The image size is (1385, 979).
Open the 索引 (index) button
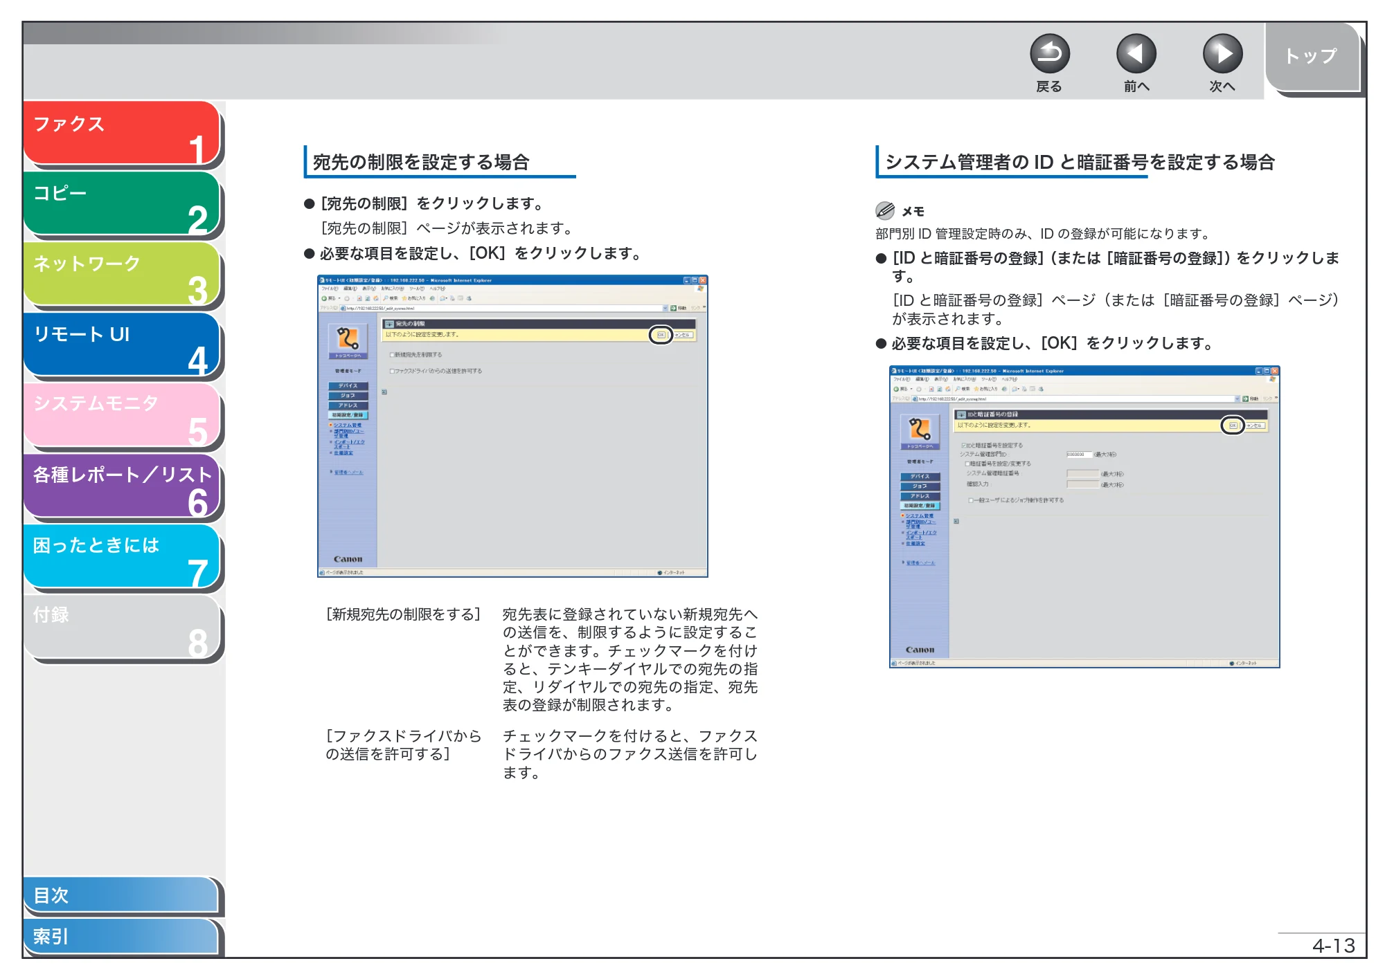pyautogui.click(x=121, y=936)
